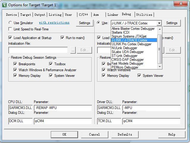This screenshot has height=143, width=190.
Task: Click the Cancel button
Action: [x=94, y=134]
